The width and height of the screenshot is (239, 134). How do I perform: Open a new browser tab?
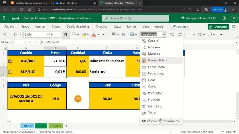click(x=146, y=3)
